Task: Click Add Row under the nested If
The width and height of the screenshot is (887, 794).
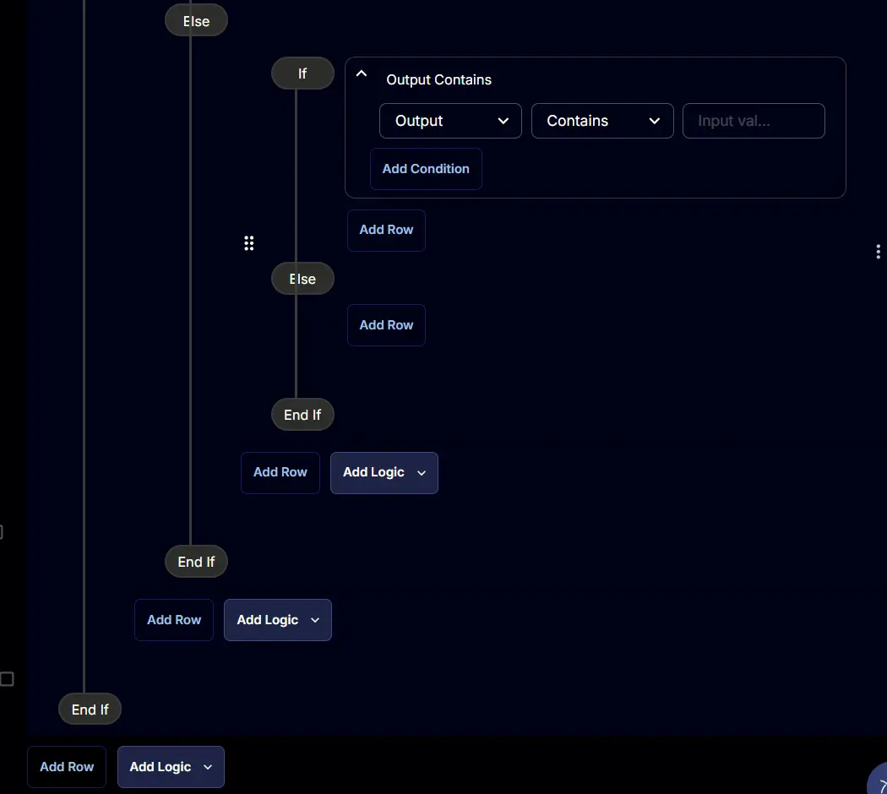Action: click(386, 230)
